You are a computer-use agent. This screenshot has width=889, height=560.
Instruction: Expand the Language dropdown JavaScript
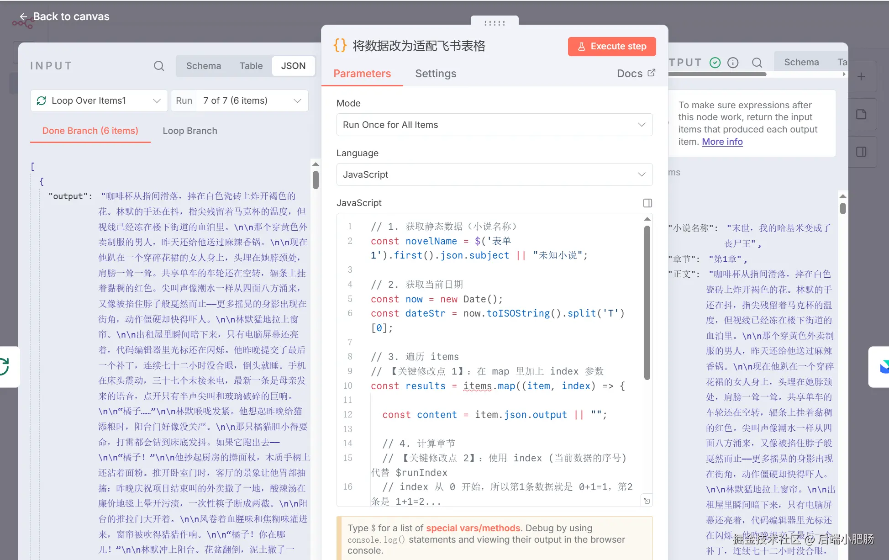[494, 174]
